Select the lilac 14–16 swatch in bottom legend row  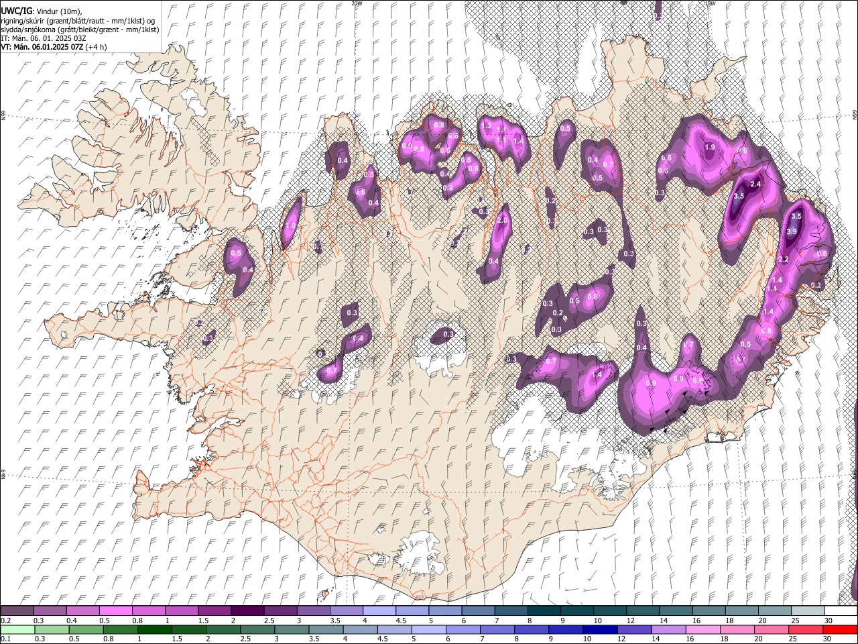pos(670,629)
